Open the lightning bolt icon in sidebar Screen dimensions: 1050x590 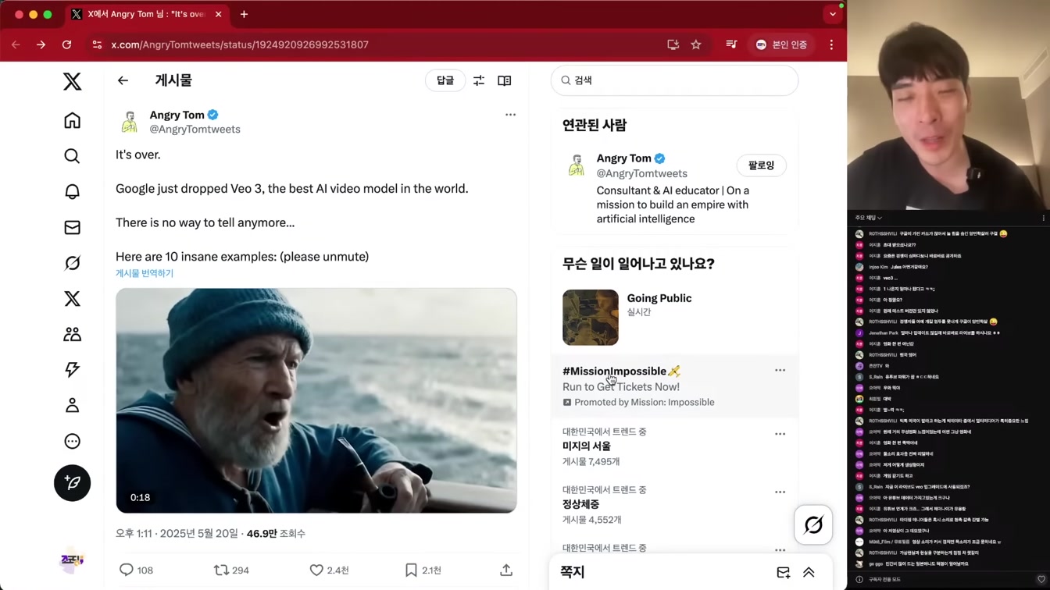[72, 369]
